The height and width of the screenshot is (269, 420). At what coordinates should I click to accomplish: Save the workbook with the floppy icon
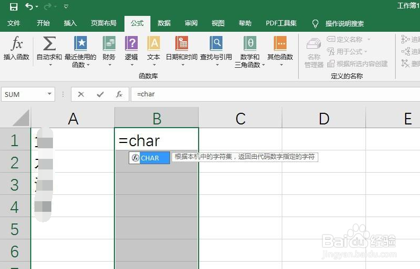tap(14, 7)
